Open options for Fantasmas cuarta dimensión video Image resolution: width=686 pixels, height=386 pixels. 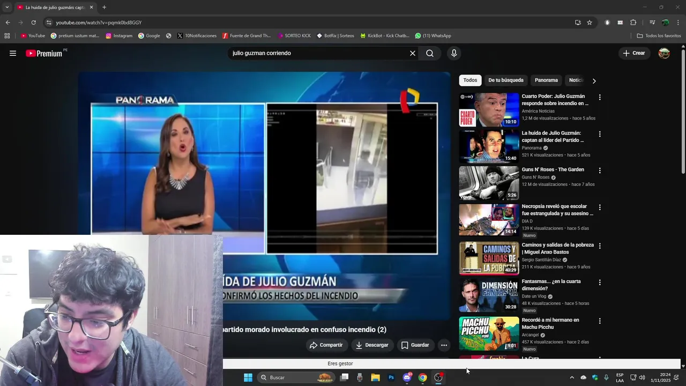tap(600, 283)
